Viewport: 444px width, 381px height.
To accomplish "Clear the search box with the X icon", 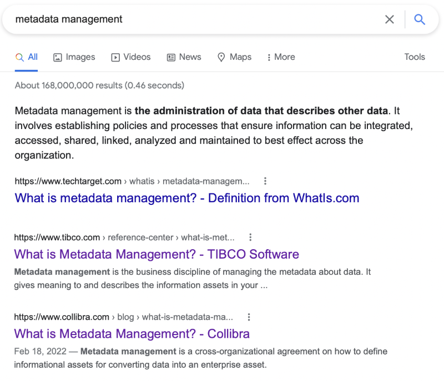I will (390, 19).
